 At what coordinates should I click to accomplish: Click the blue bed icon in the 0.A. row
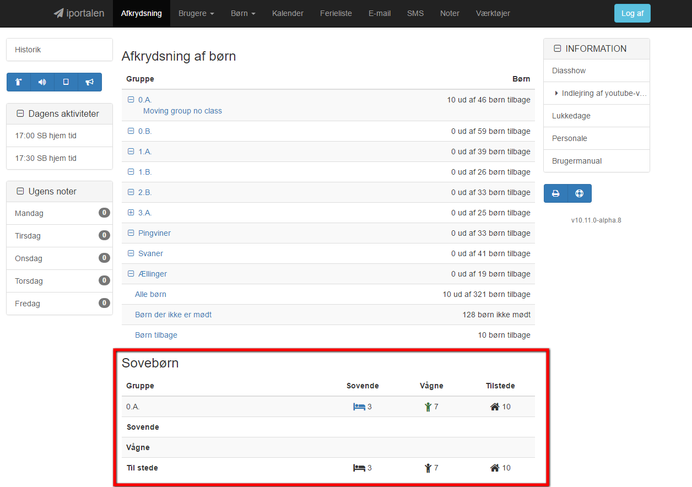click(x=359, y=407)
